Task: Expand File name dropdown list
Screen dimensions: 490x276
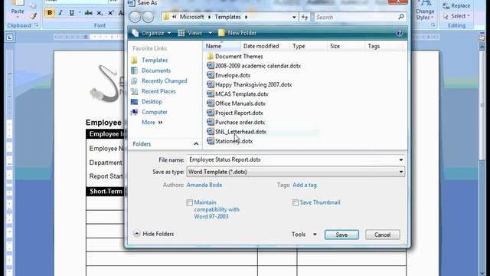Action: coord(401,160)
